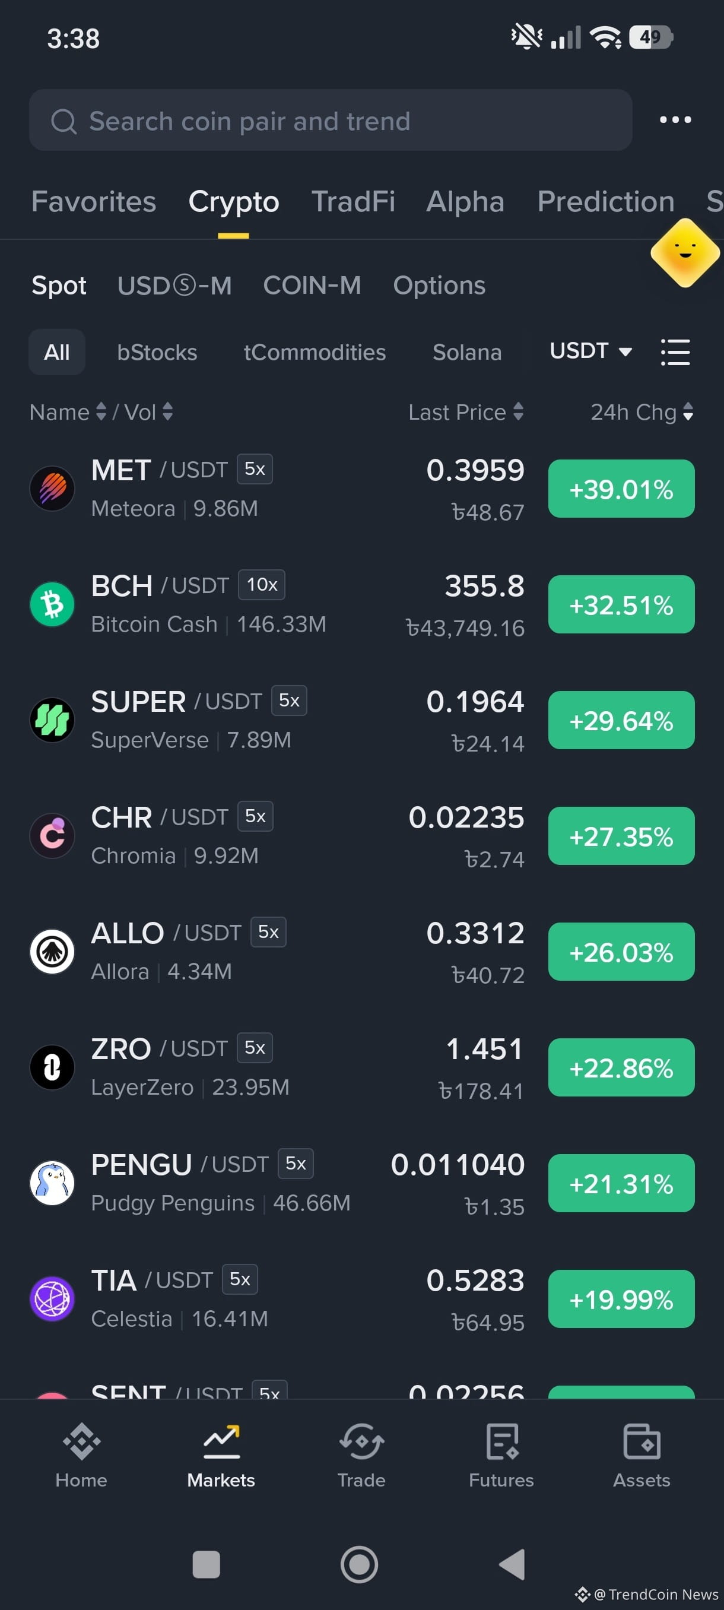724x1610 pixels.
Task: Expand the USDT quote currency dropdown
Action: [x=591, y=351]
